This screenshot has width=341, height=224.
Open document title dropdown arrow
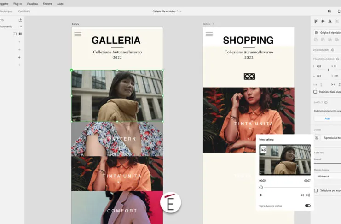pos(180,12)
